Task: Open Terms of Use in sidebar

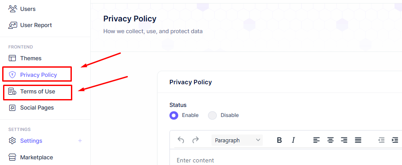Action: click(x=37, y=91)
